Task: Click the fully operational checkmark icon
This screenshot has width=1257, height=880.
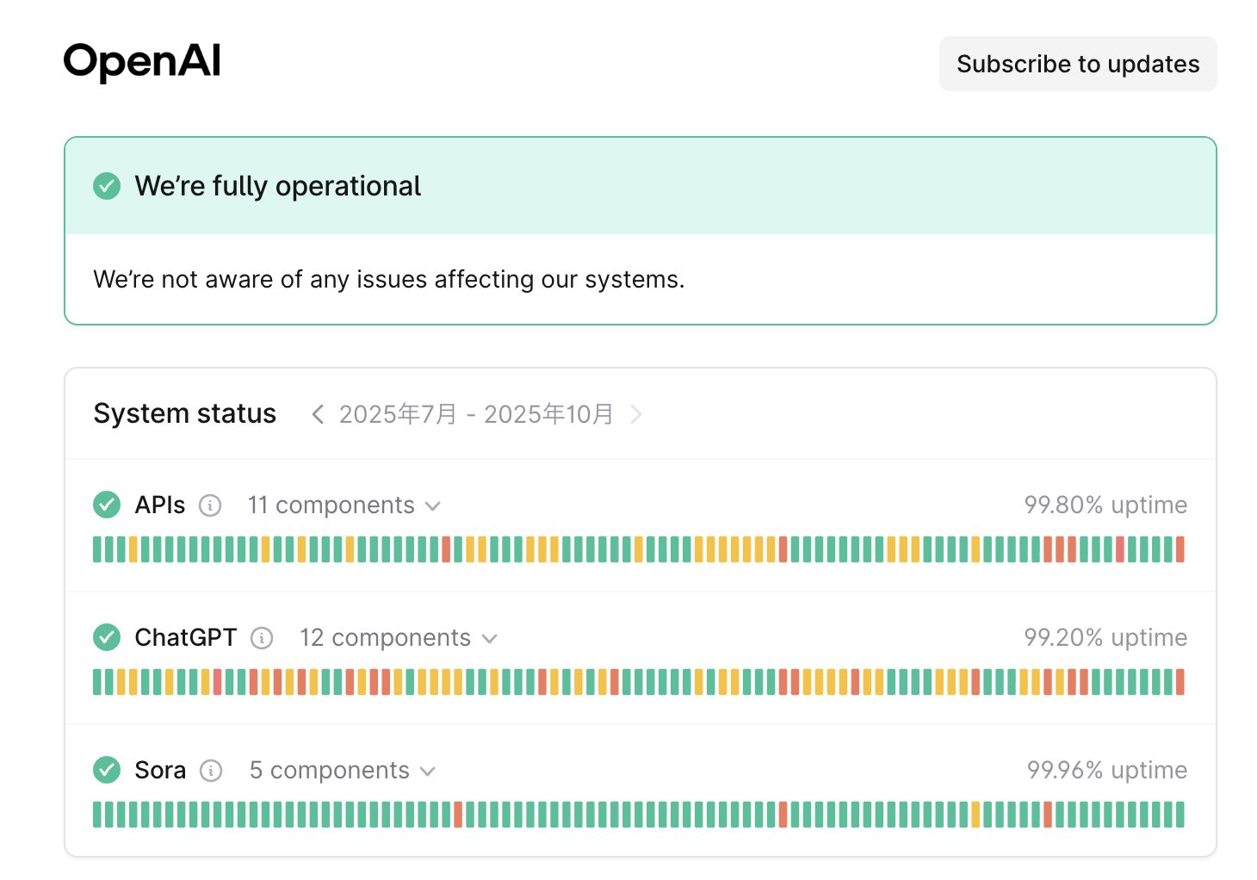Action: click(107, 186)
